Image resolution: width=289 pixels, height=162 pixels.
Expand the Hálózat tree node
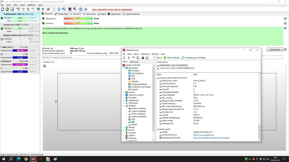pyautogui.click(x=124, y=127)
